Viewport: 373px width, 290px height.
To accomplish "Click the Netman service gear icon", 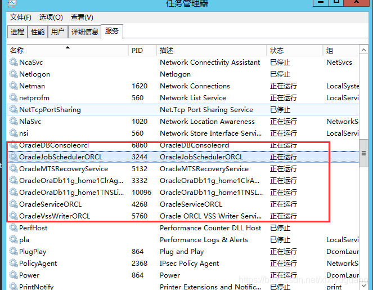I will click(14, 86).
